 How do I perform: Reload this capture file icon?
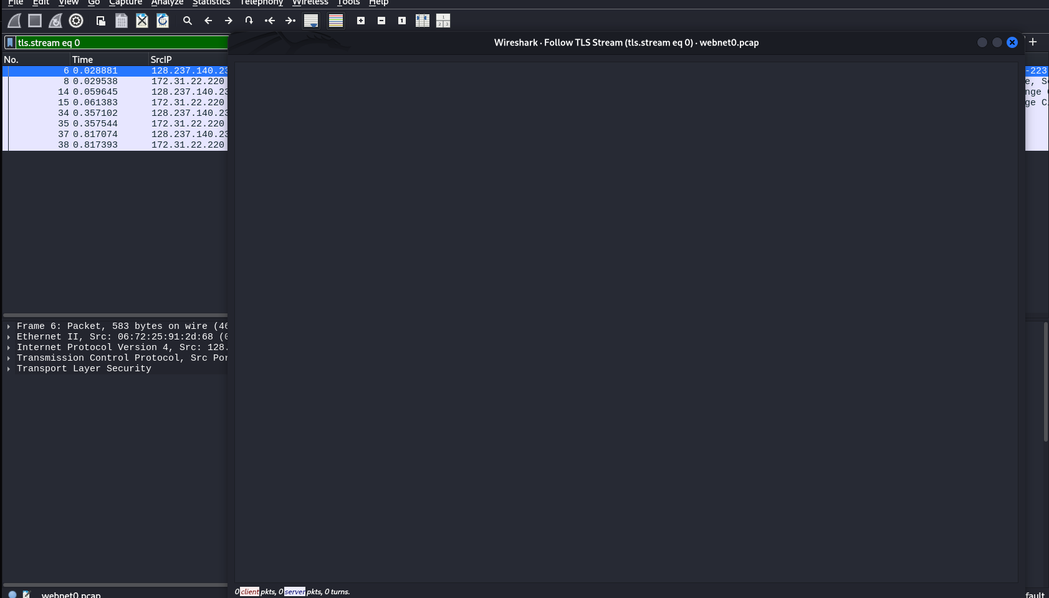click(x=163, y=21)
